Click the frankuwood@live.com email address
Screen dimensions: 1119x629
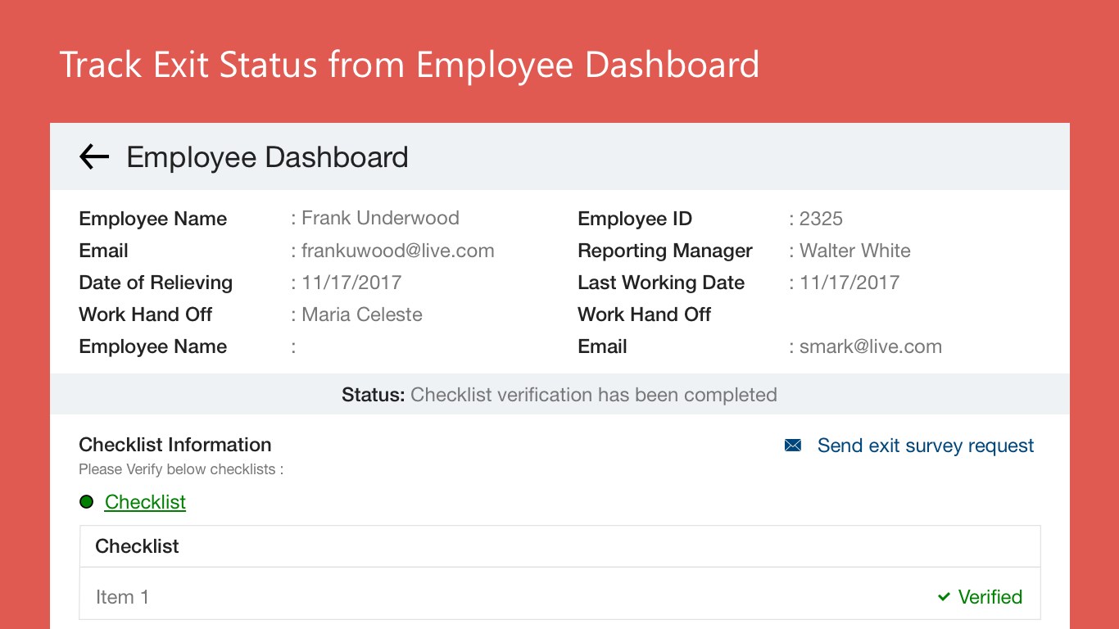[x=397, y=251]
